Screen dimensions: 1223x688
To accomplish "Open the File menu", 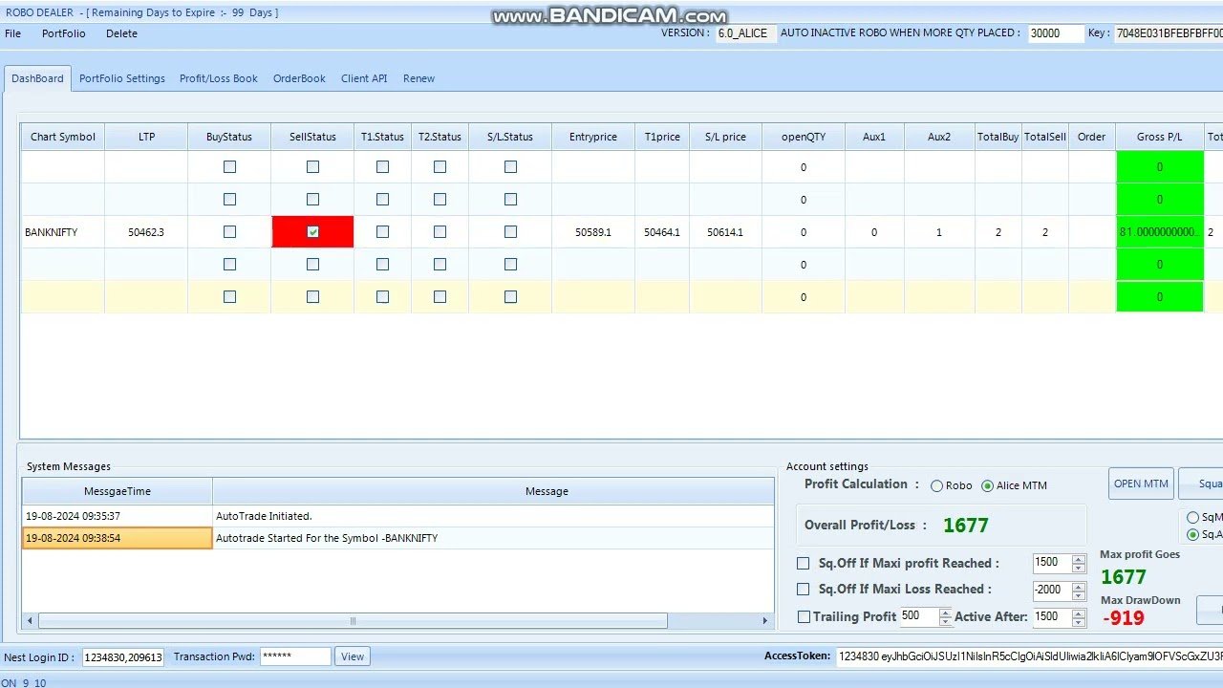I will 12,33.
